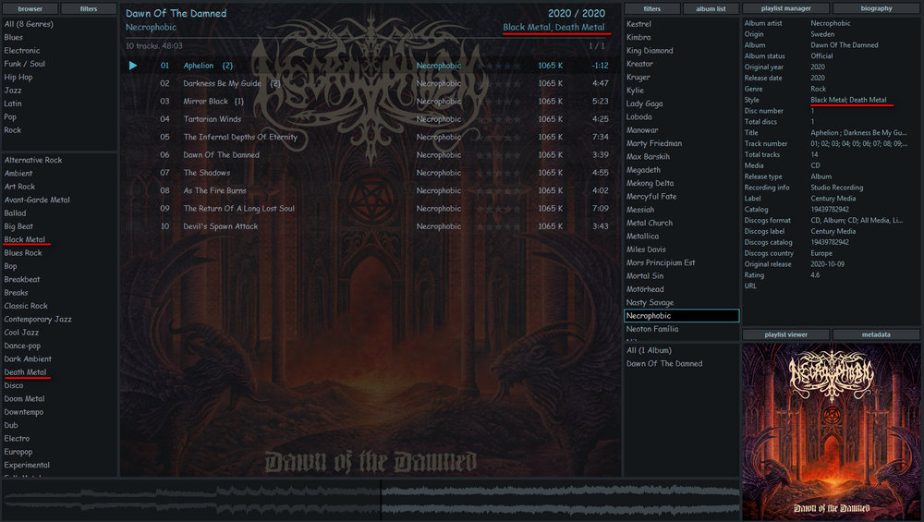Select artist Manowar
The height and width of the screenshot is (522, 924).
[642, 130]
